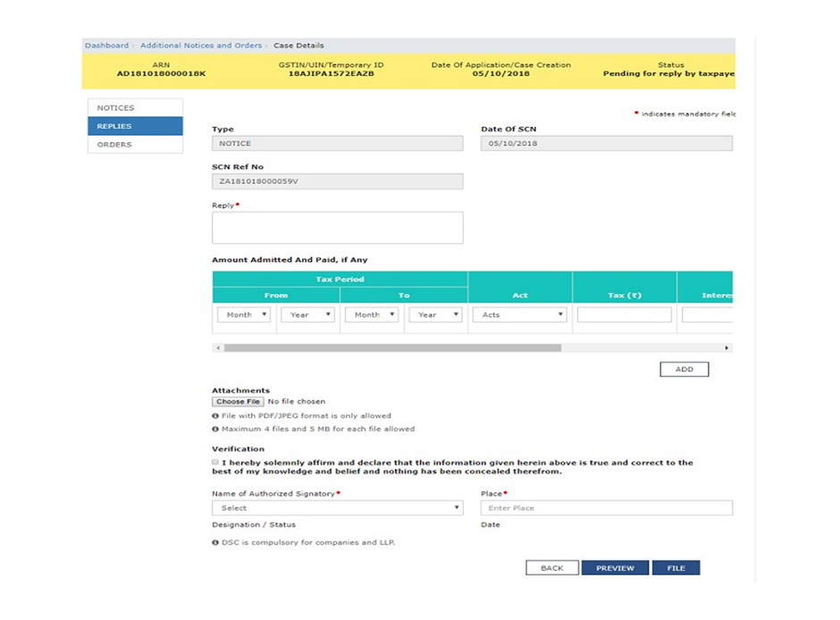Switch to the NOTICES tab
840x620 pixels.
point(135,108)
